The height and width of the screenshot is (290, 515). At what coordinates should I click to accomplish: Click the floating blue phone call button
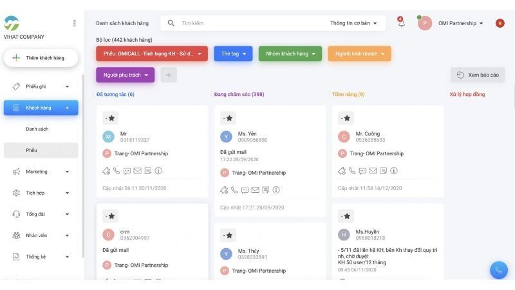[498, 270]
